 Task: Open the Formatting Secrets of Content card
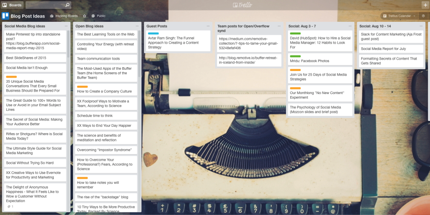pos(391,61)
